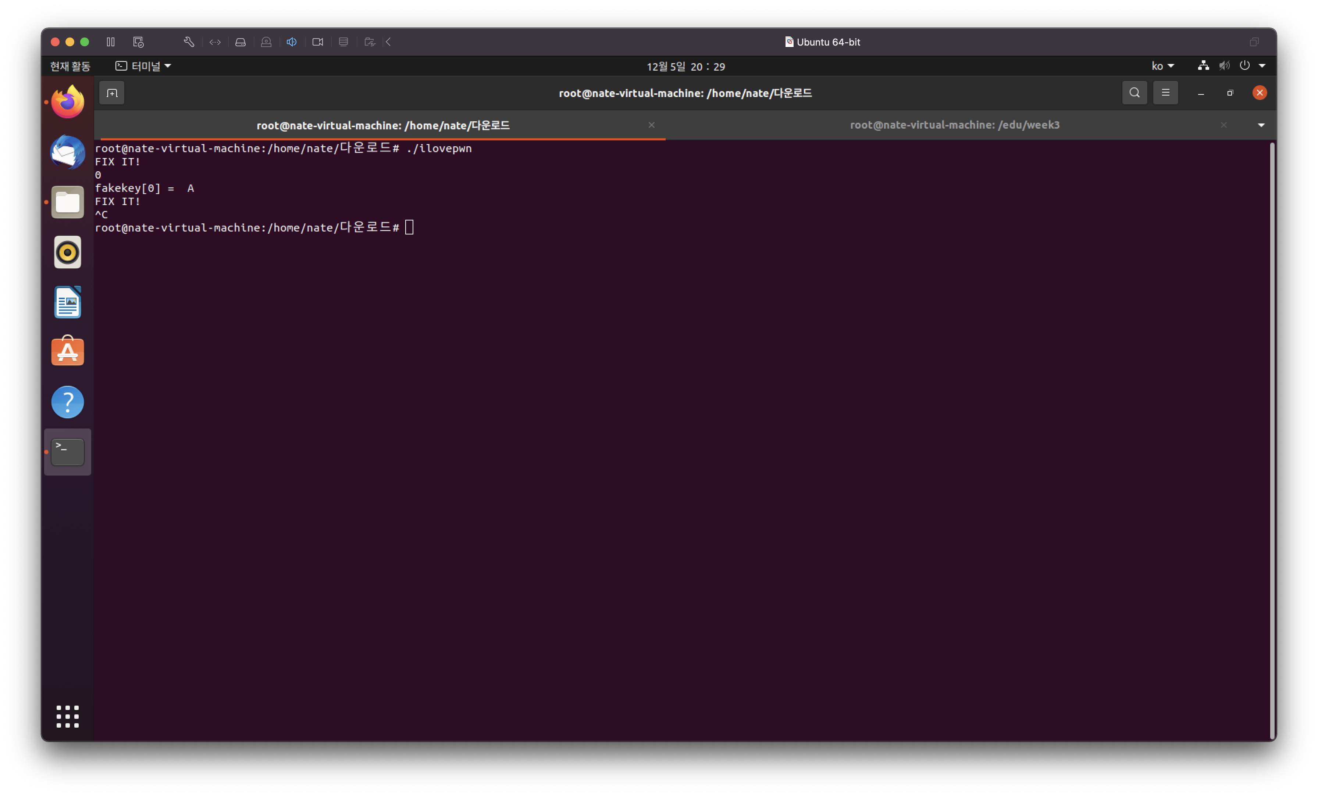Launch Firefox from the dock

pyautogui.click(x=67, y=101)
